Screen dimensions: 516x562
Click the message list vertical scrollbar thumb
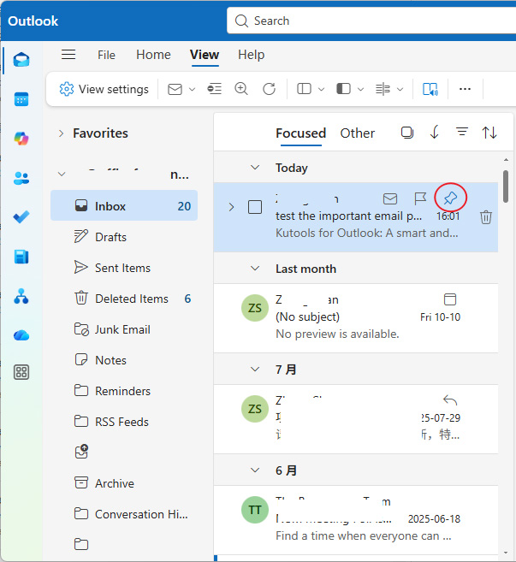coord(506,186)
